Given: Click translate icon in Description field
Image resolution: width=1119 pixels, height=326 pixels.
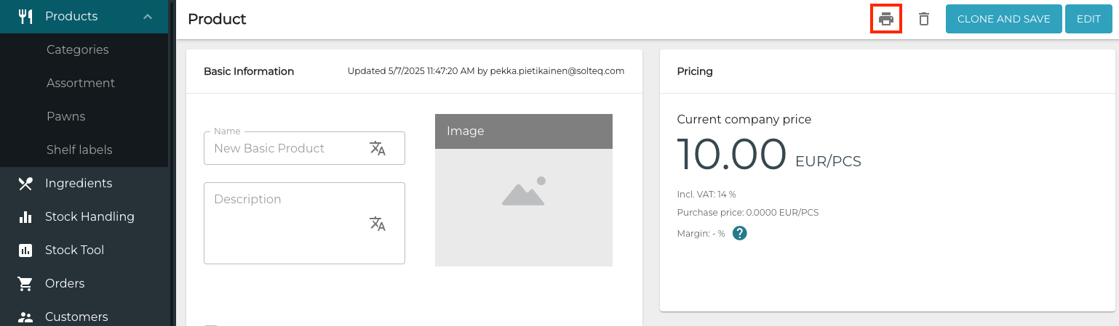Looking at the screenshot, I should 378,224.
